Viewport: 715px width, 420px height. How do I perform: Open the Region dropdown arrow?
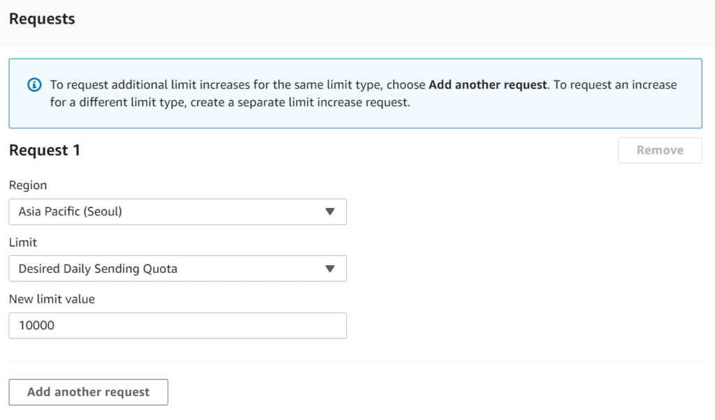point(330,212)
